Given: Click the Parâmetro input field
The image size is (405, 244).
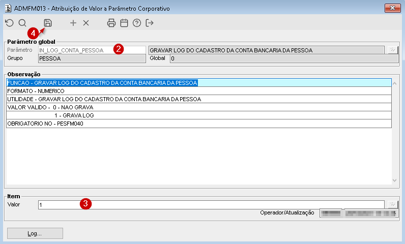Looking at the screenshot, I should click(x=92, y=50).
